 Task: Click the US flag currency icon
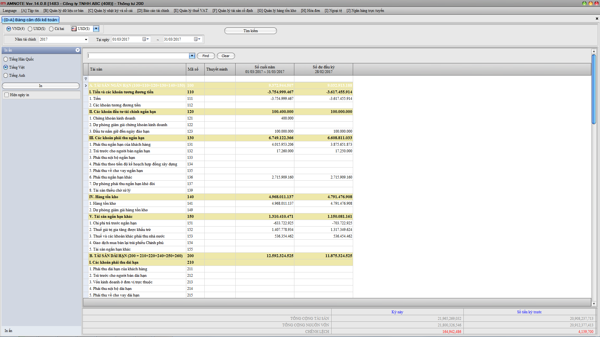(x=74, y=29)
